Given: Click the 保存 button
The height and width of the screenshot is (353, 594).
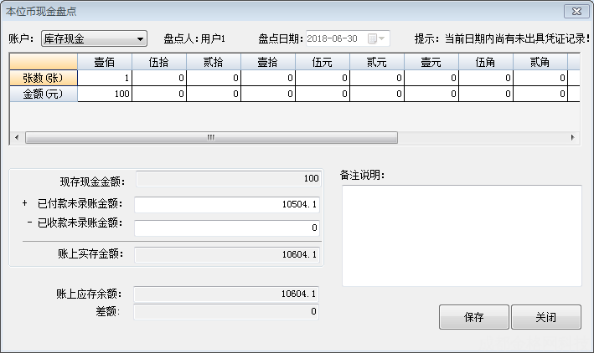Looking at the screenshot, I should coord(473,318).
